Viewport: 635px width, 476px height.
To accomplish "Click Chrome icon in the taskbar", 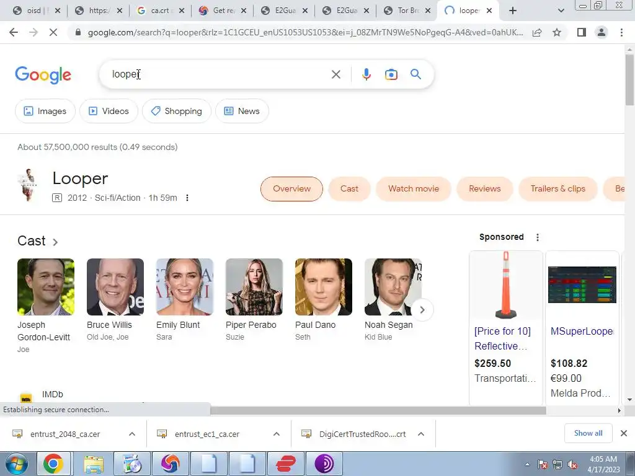I will click(53, 464).
